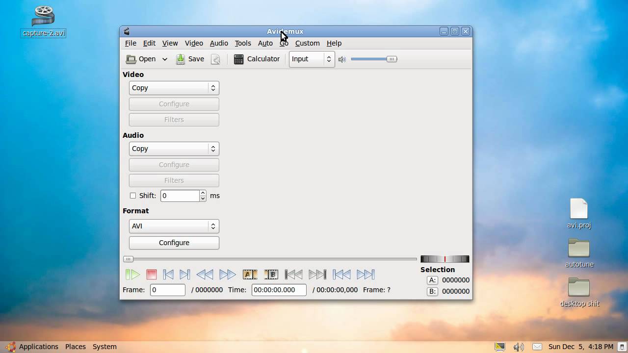Viewport: 628px width, 353px height.
Task: Open the Tools menu
Action: coord(243,43)
